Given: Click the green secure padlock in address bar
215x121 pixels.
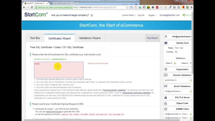Looking at the screenshot, I should click(x=36, y=7).
